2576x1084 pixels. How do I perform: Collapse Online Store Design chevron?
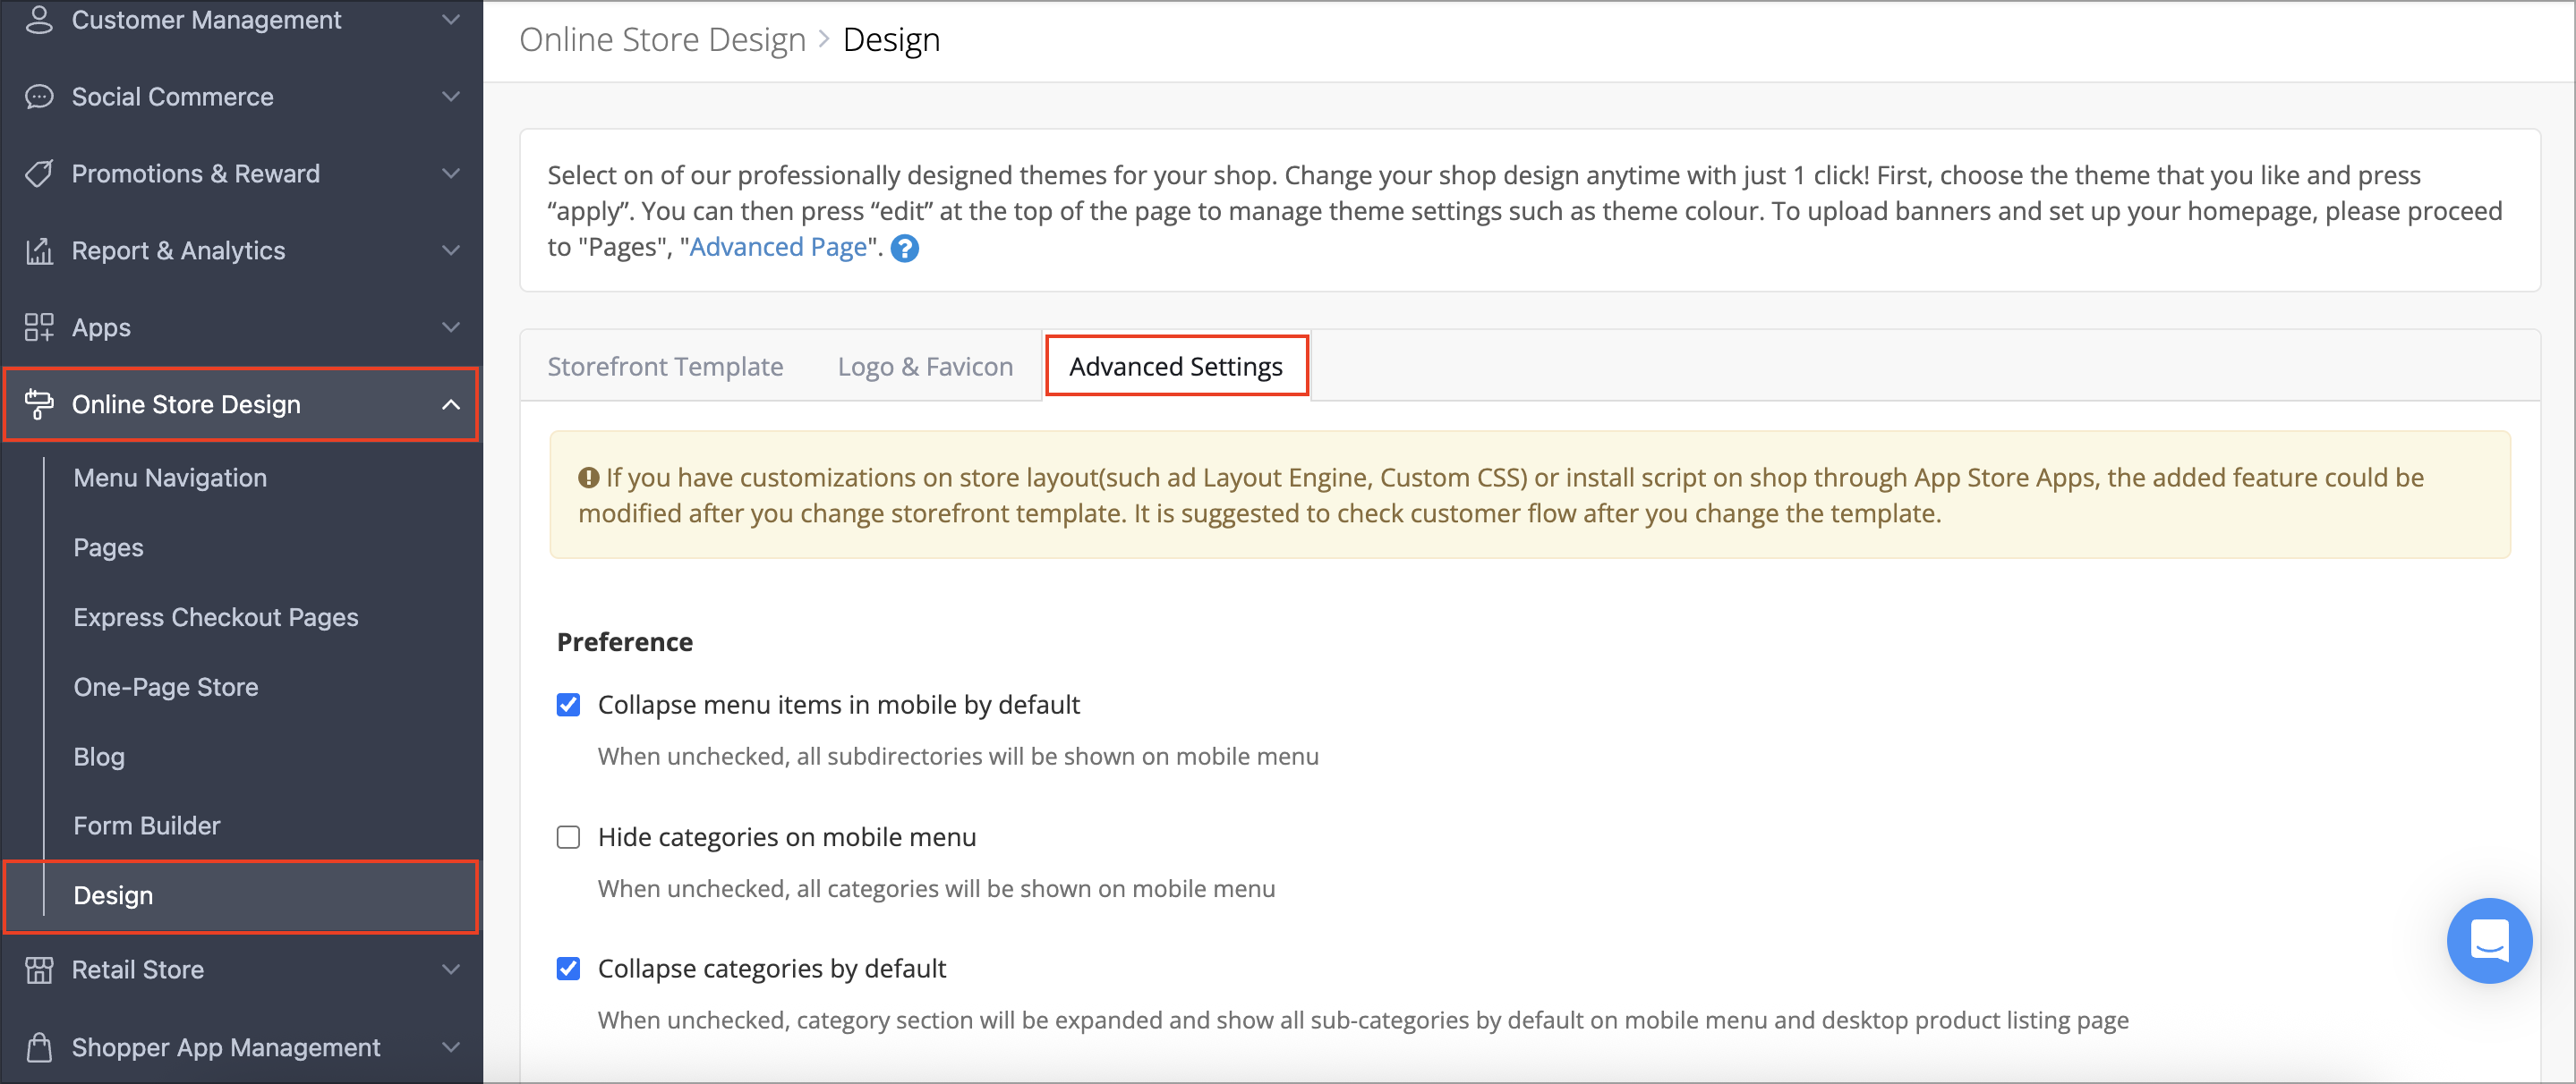point(451,404)
